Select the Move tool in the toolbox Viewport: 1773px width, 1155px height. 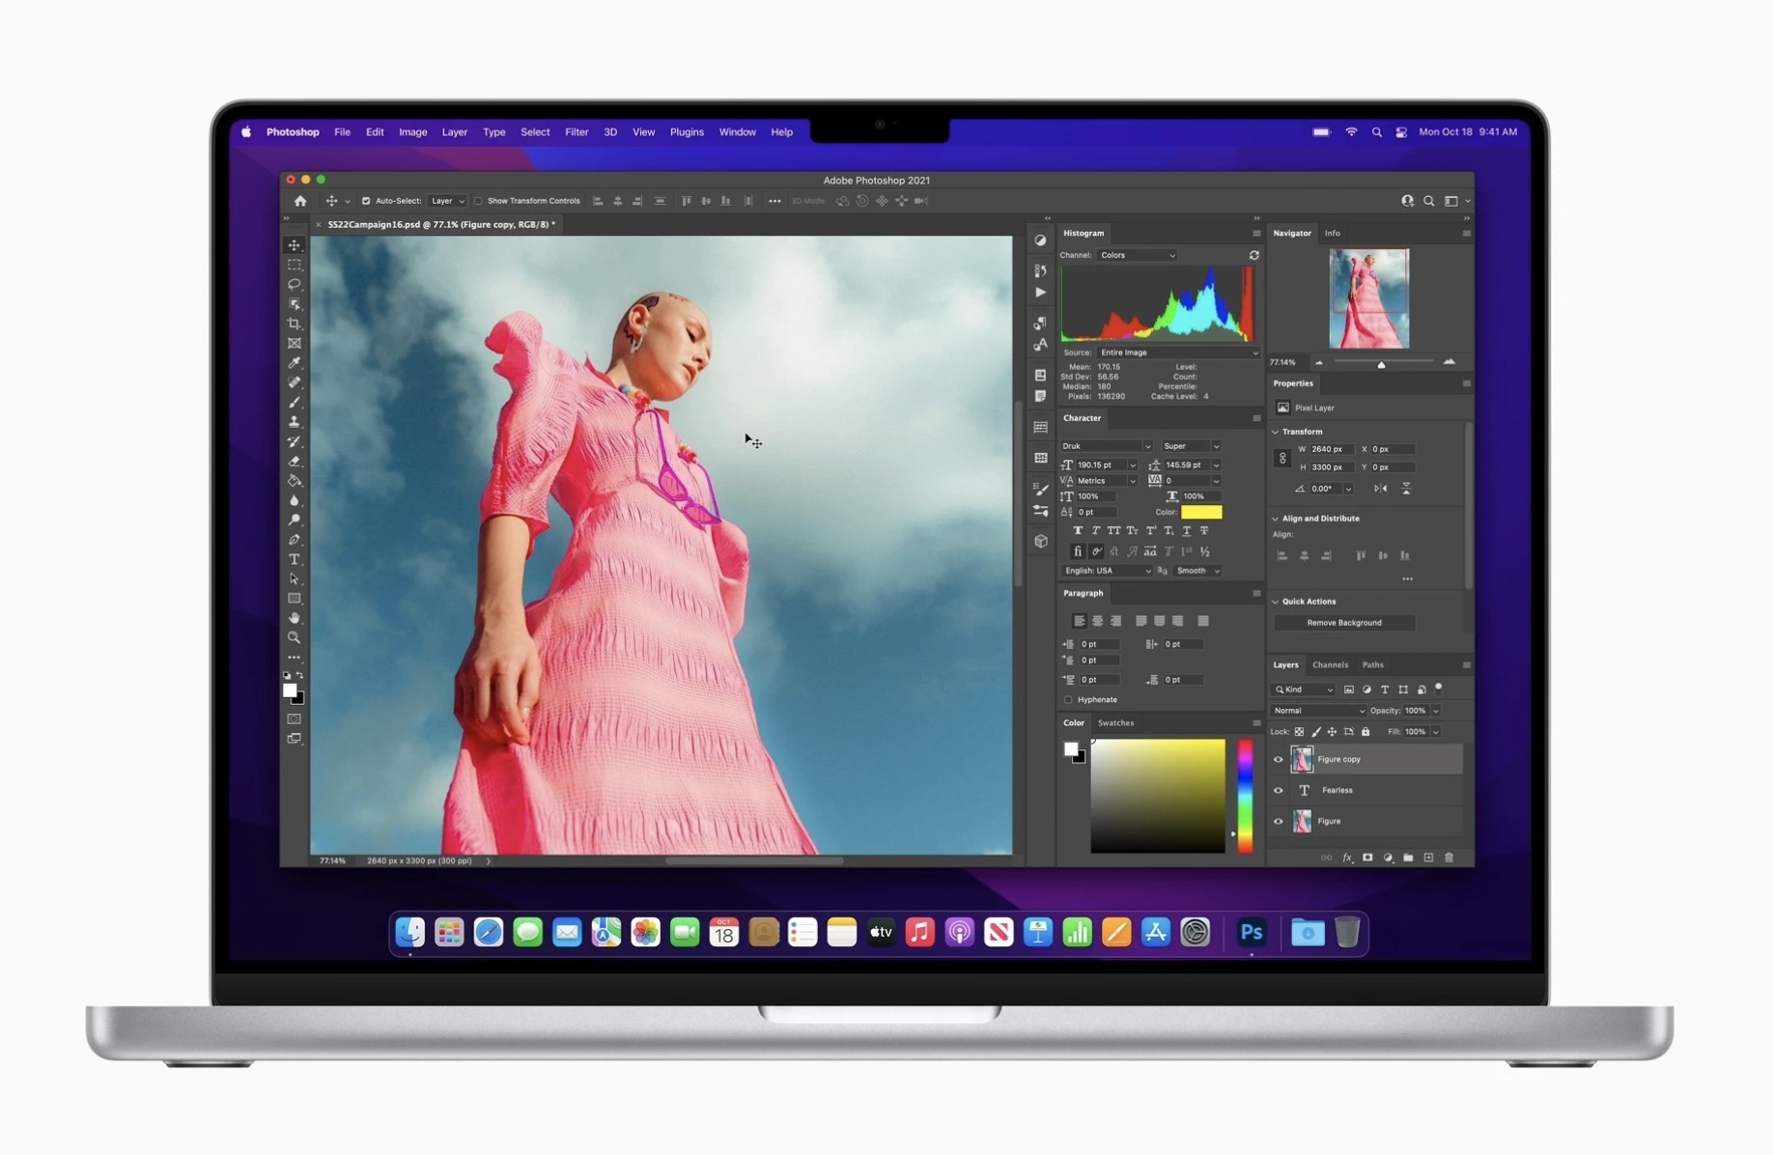[x=295, y=245]
